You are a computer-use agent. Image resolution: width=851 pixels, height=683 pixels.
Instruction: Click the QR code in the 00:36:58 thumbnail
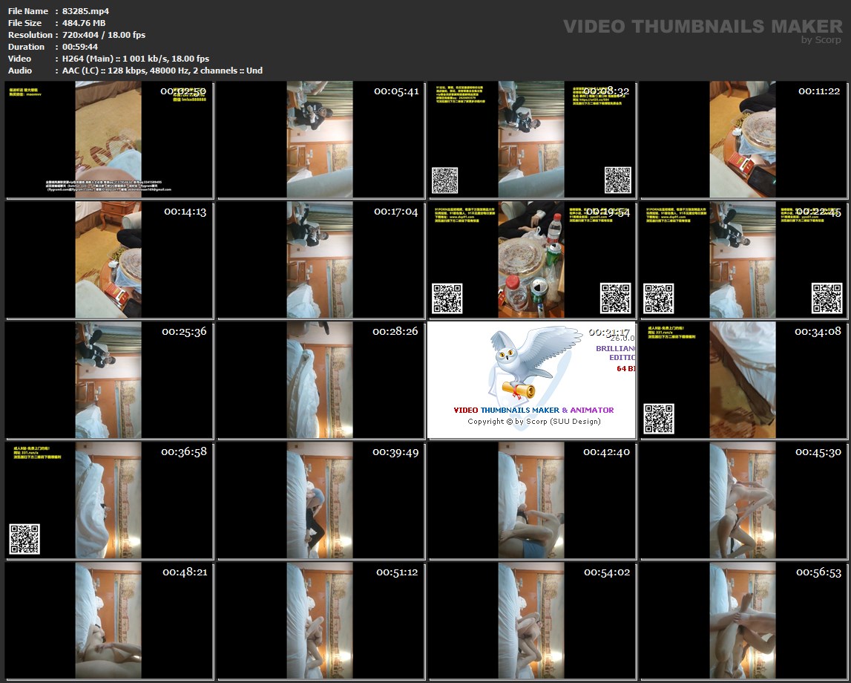point(24,539)
